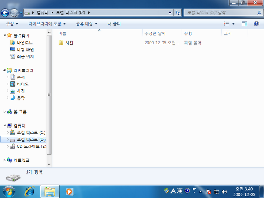The image size is (264, 198).
Task: Select 컴퓨터 in the address breadcrumb
Action: [43, 12]
